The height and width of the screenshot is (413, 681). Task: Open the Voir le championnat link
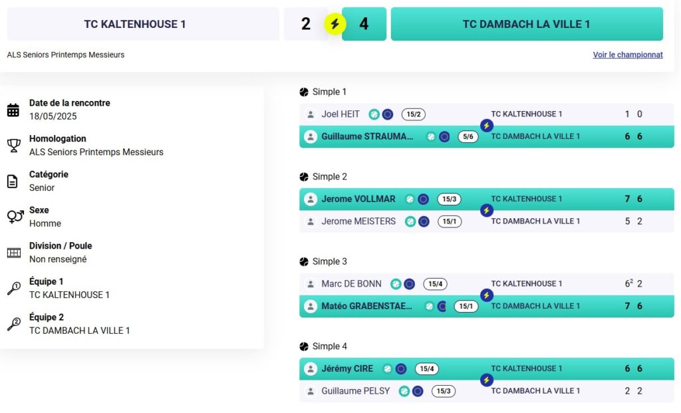(628, 55)
